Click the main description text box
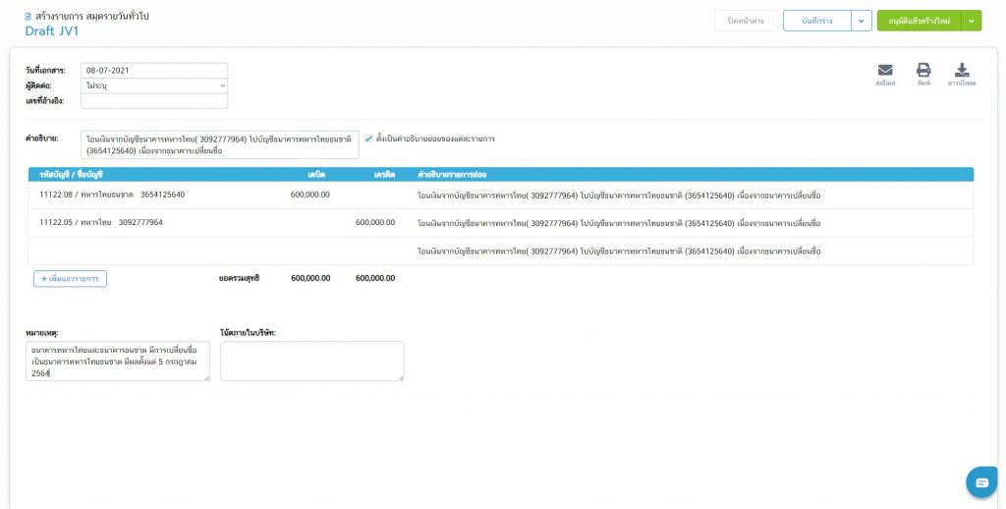This screenshot has height=509, width=1006. tap(220, 144)
